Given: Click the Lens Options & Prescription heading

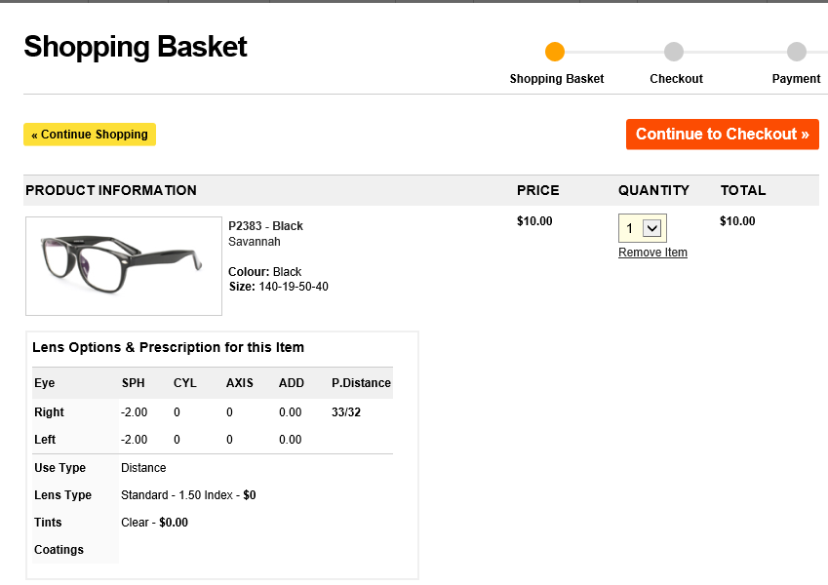Looking at the screenshot, I should 168,347.
